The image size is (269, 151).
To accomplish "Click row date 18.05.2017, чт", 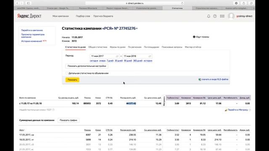I will point(26,140).
